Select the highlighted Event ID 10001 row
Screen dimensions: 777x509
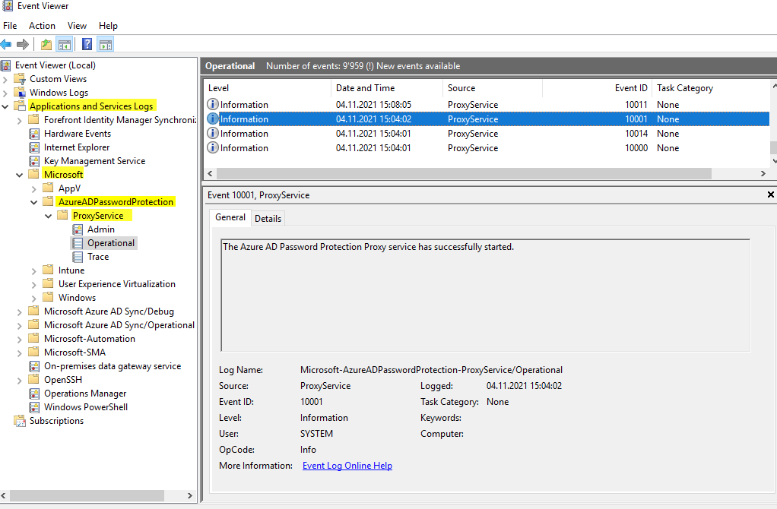click(x=487, y=119)
